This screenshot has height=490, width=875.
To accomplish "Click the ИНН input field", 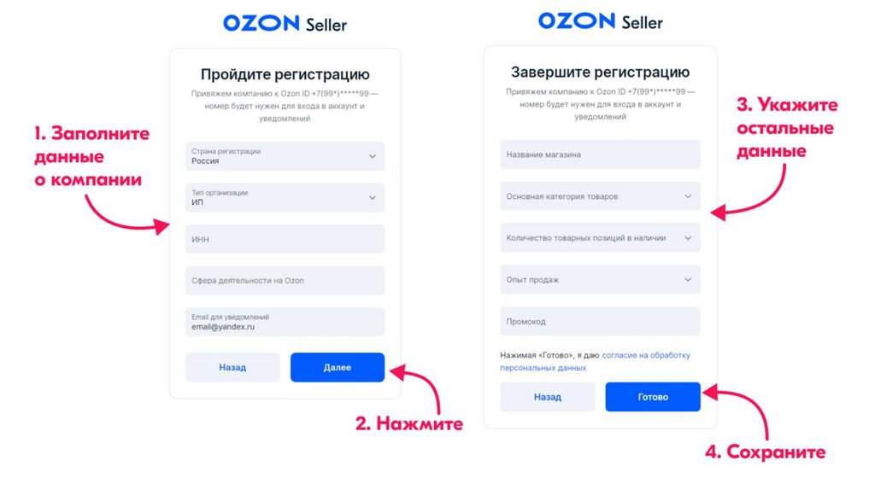I will pos(285,240).
